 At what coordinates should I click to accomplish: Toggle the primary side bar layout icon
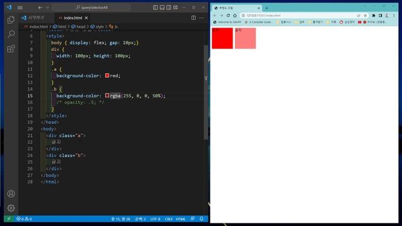155,8
